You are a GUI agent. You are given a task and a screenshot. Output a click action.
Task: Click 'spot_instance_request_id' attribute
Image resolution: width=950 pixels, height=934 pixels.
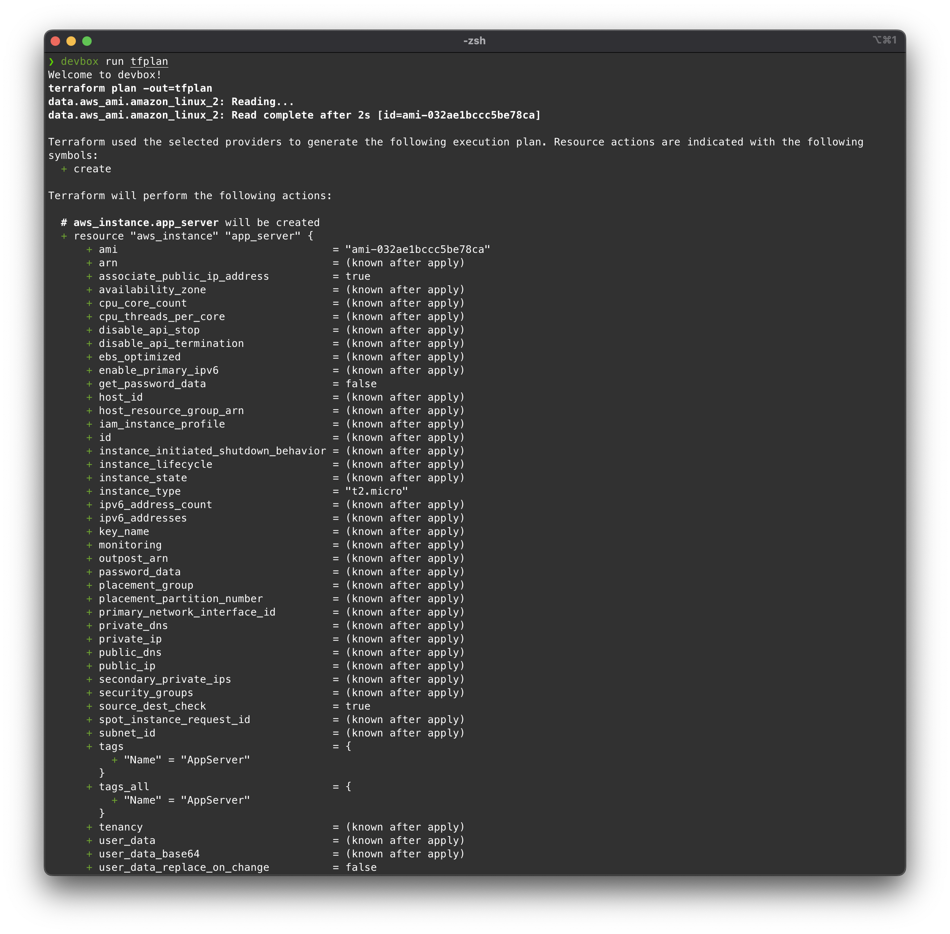[175, 719]
